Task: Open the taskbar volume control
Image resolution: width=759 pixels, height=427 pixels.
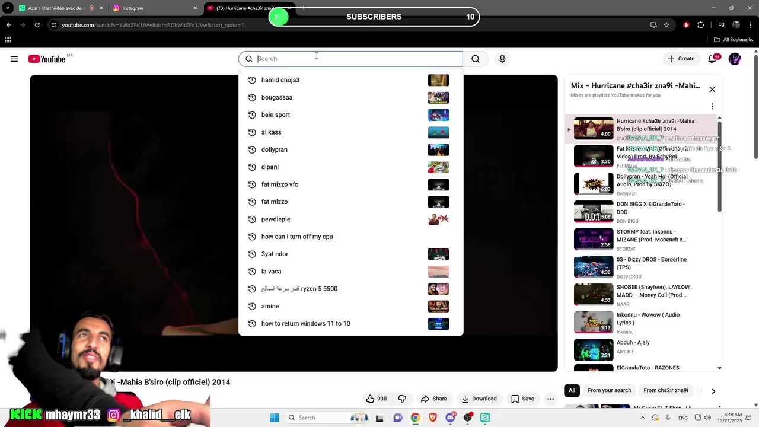Action: (x=707, y=418)
